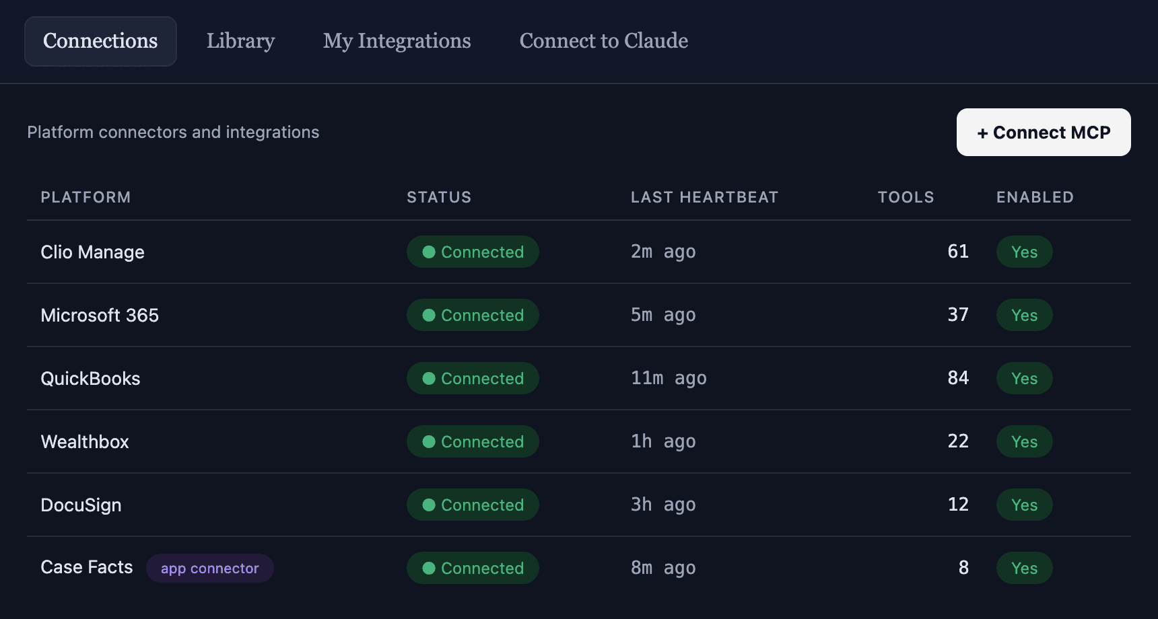Click the 5m ago heartbeat value
This screenshot has width=1158, height=619.
click(663, 315)
